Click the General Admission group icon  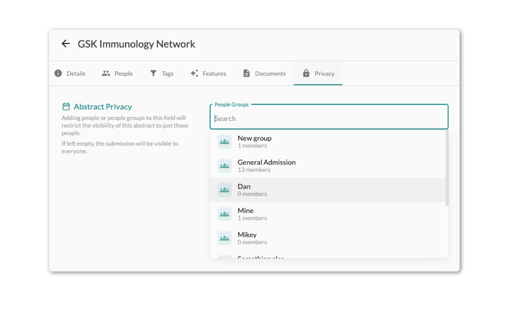pyautogui.click(x=225, y=166)
